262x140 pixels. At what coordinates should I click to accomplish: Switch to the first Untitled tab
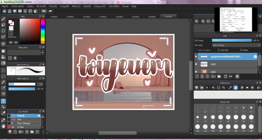[54, 17]
